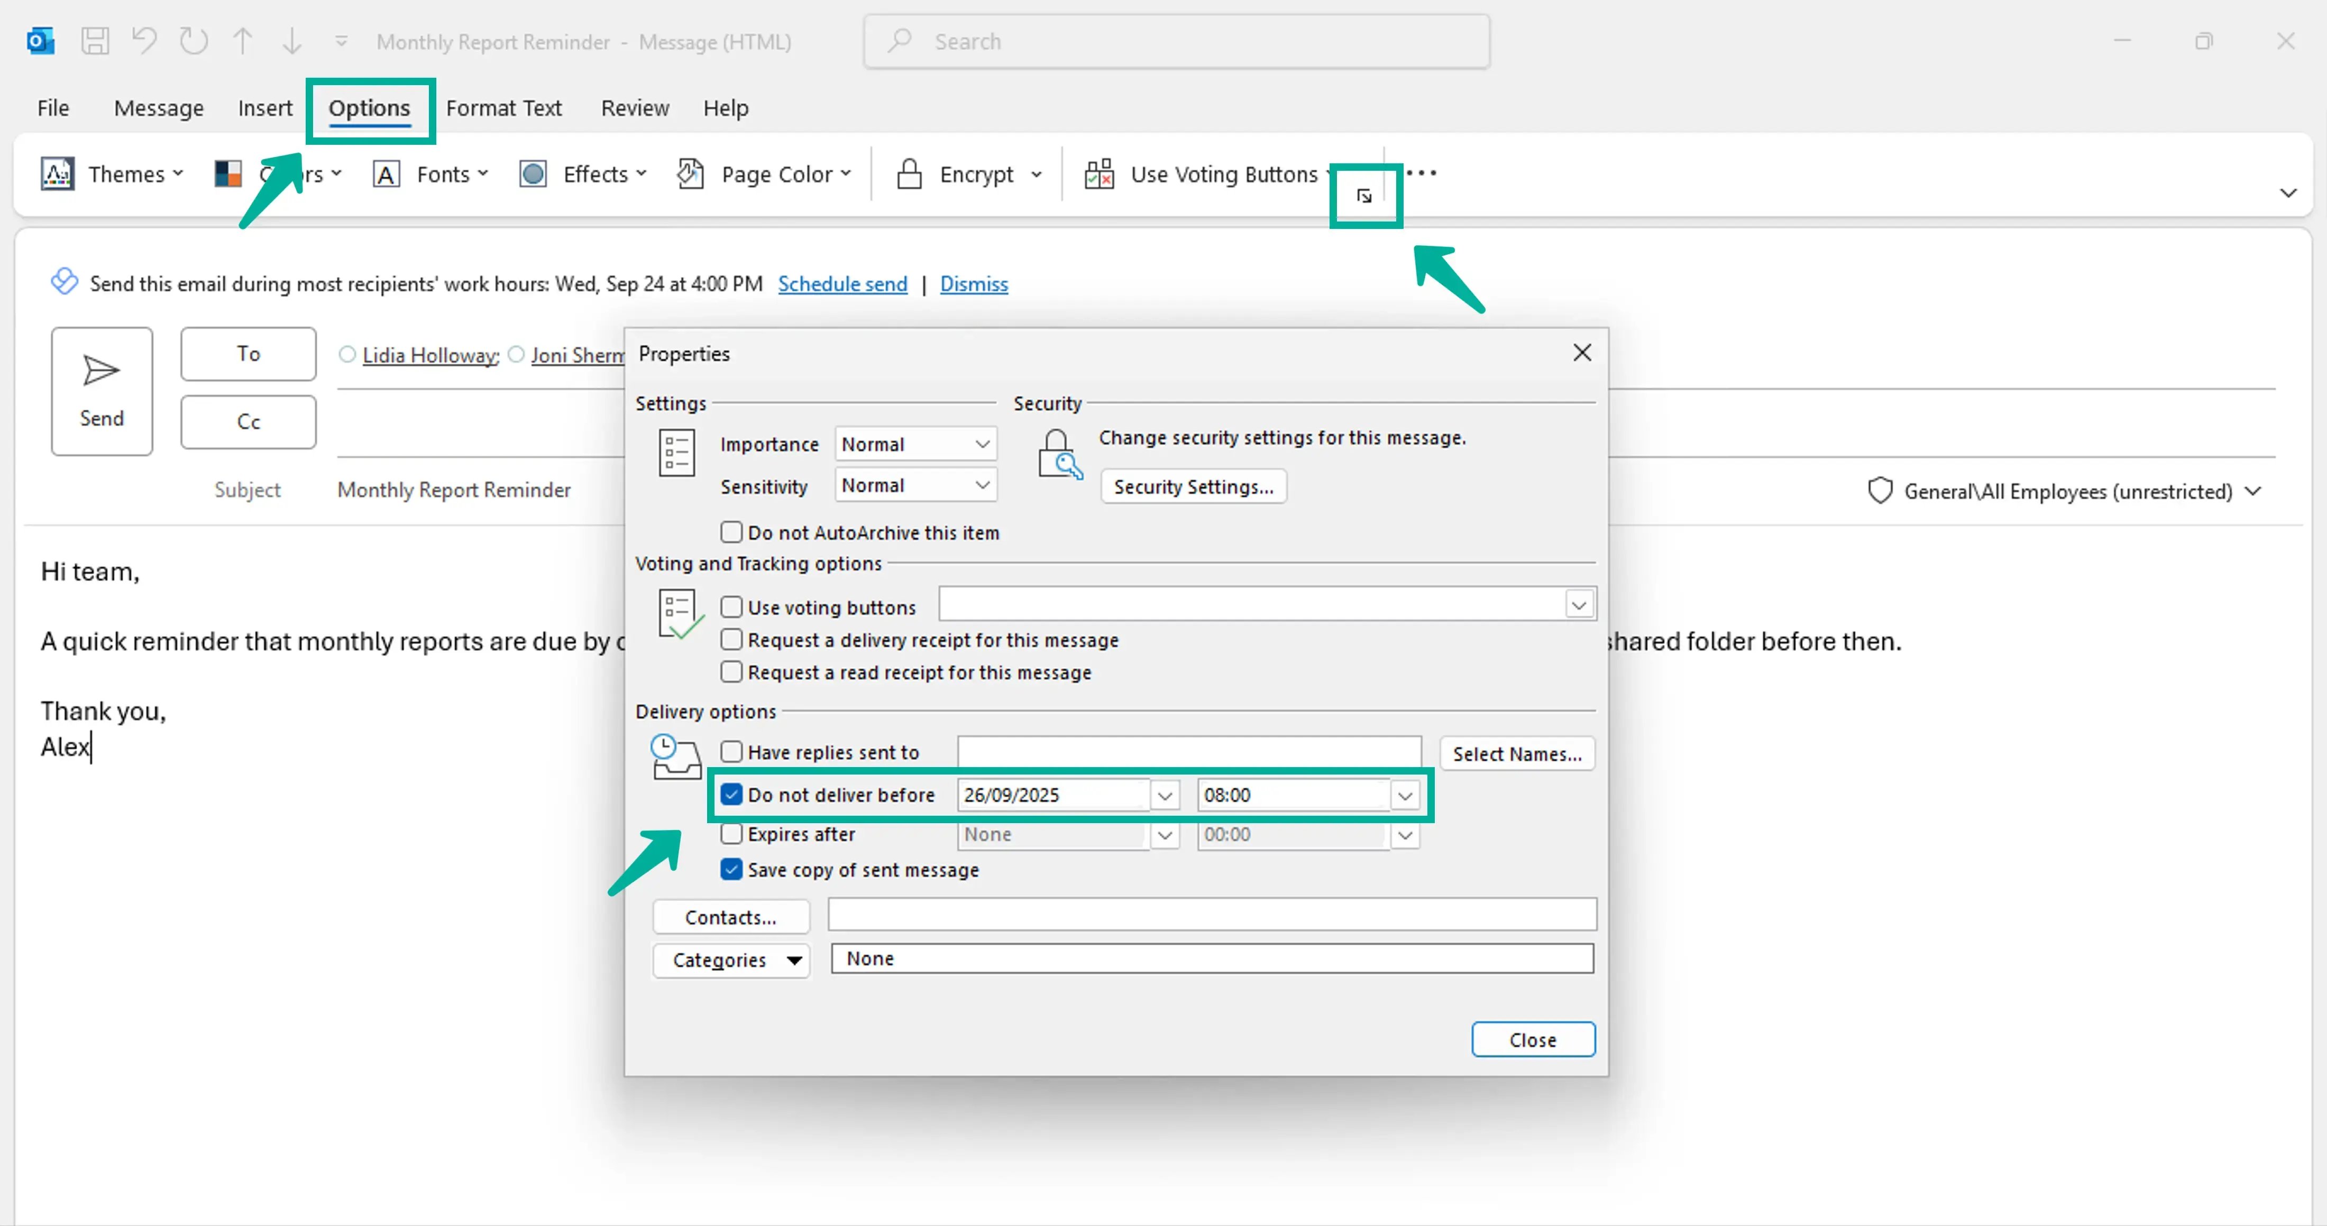Expand the voting buttons combo box

[x=1578, y=605]
